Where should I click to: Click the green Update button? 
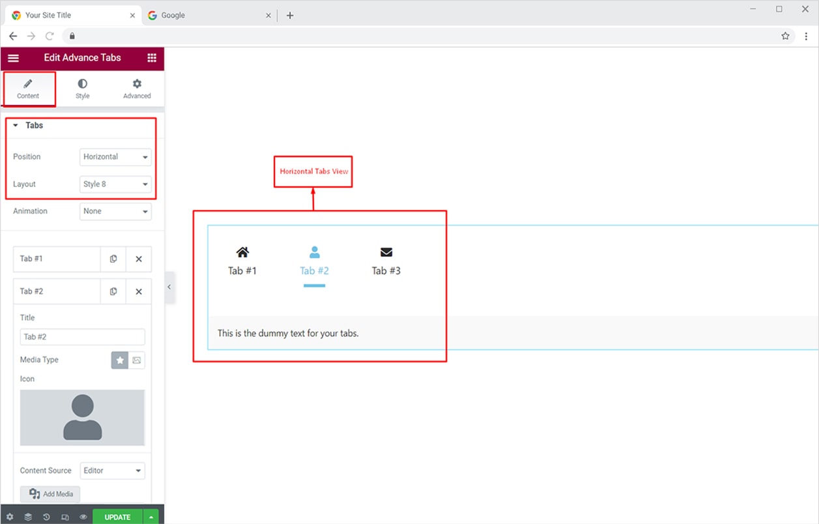(117, 517)
